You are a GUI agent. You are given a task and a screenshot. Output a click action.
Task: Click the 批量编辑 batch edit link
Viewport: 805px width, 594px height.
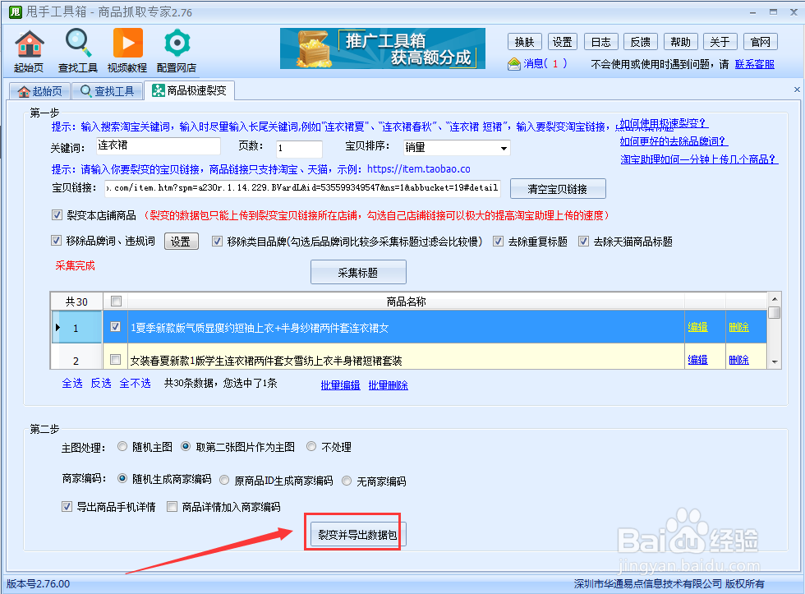(x=340, y=384)
